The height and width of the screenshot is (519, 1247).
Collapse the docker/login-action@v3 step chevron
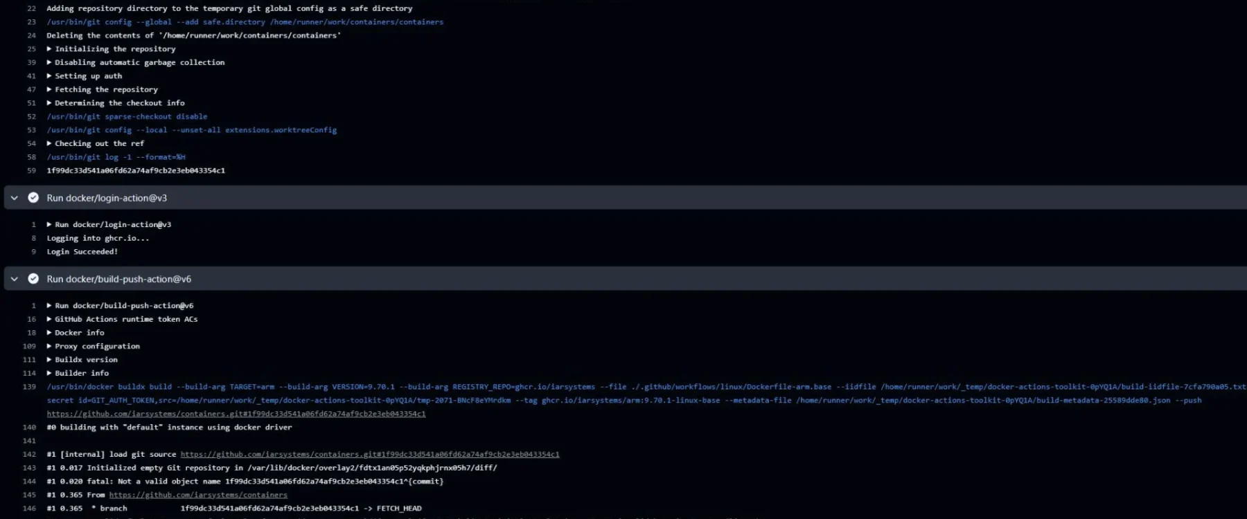coord(14,198)
